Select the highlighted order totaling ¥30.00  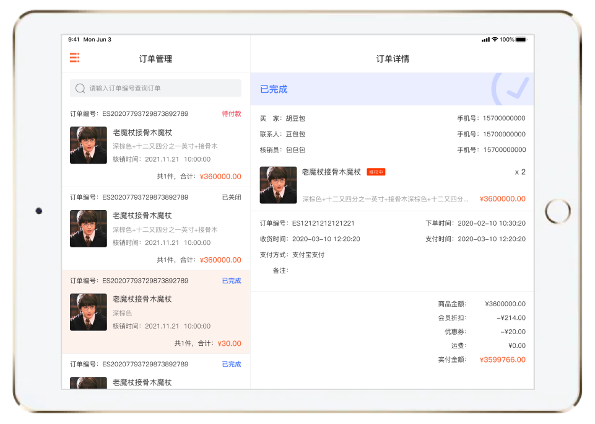click(155, 312)
